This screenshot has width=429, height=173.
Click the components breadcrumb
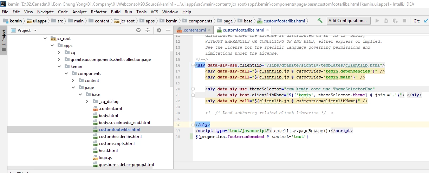tap(197, 21)
